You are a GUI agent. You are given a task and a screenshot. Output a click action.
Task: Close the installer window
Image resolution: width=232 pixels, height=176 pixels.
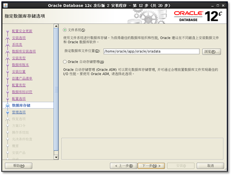[x=223, y=6]
